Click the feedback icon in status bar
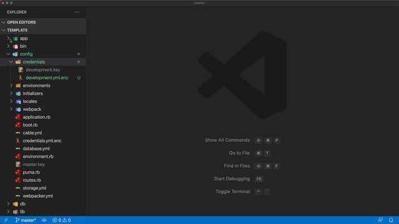This screenshot has width=399, height=224. tap(380, 220)
